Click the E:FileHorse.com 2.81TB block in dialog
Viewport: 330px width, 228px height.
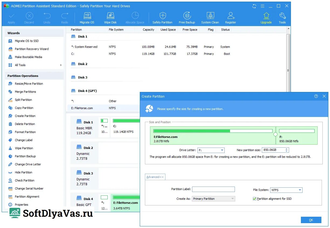pyautogui.click(x=213, y=136)
